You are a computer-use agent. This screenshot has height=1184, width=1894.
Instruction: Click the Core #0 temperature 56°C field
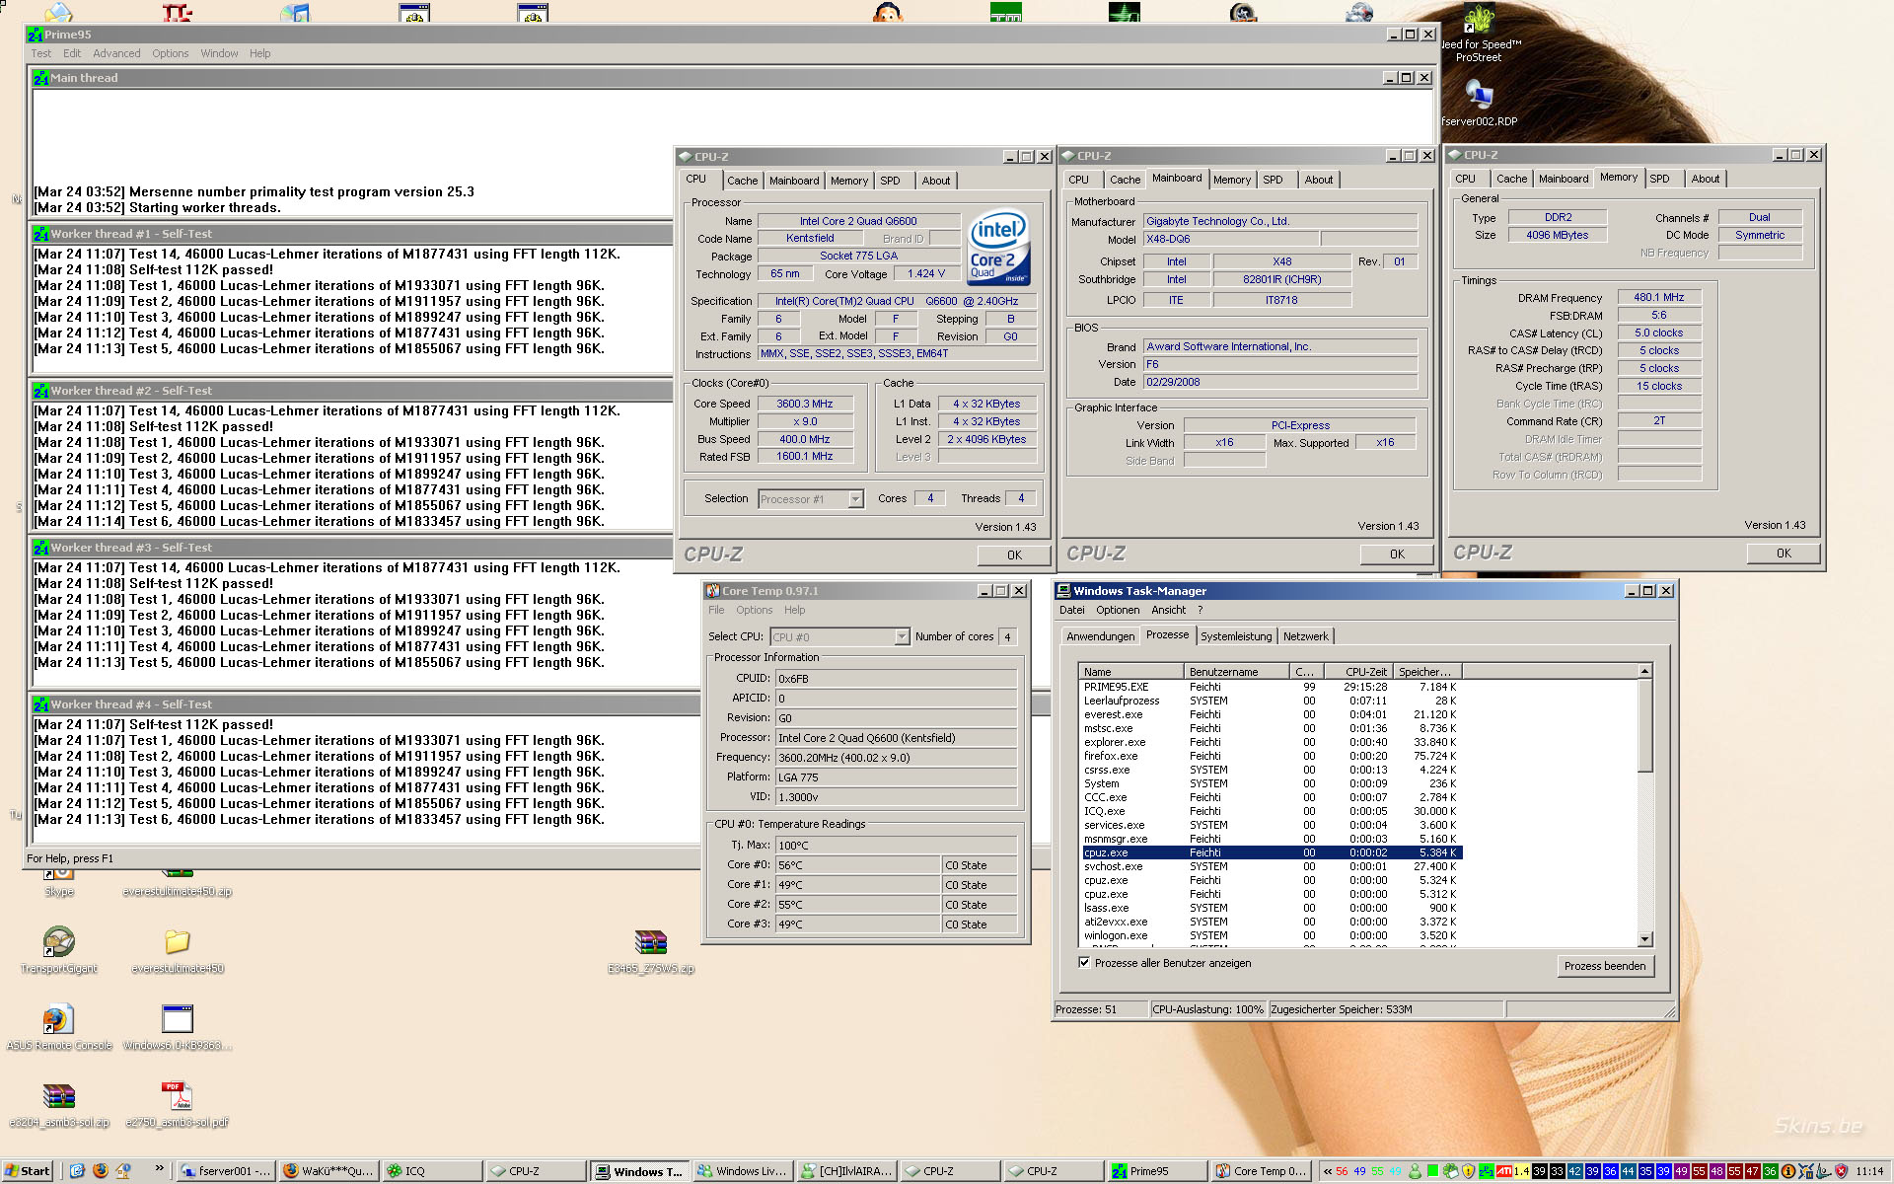click(x=857, y=865)
